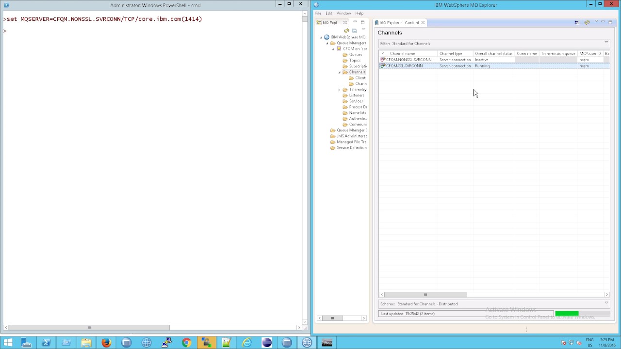Maximize the Navigator view panel
621x349 pixels.
tap(362, 22)
